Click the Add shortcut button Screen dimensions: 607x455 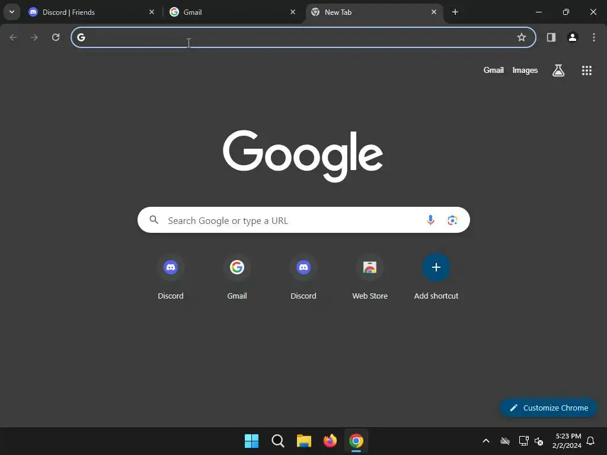(x=436, y=277)
